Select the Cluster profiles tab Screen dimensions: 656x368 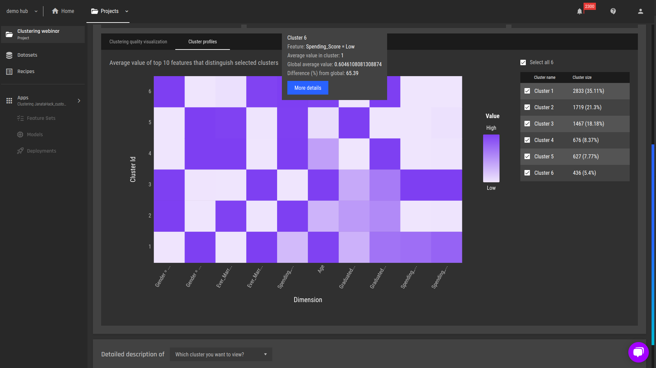point(203,42)
